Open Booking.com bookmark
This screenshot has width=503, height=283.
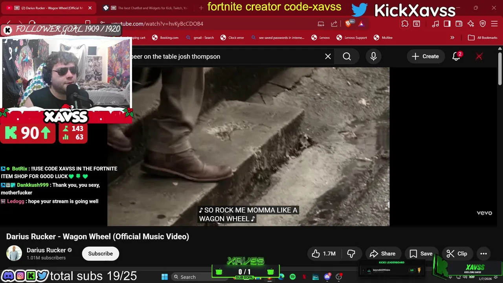click(165, 38)
